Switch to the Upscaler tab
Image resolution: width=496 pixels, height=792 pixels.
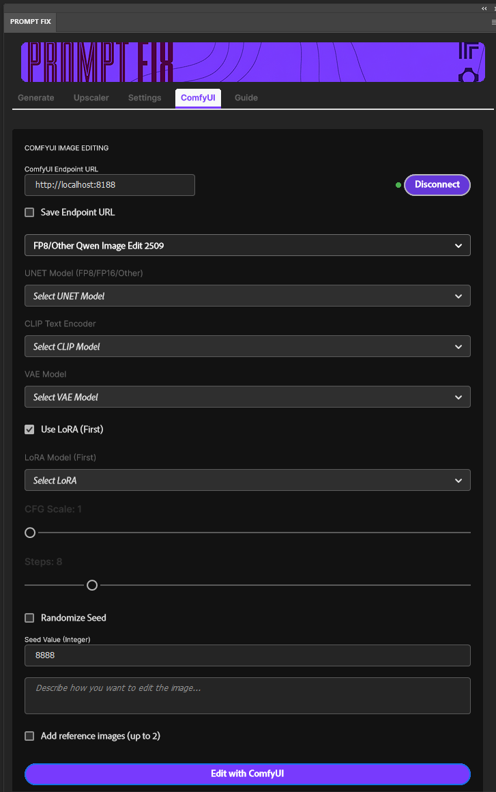click(x=91, y=98)
